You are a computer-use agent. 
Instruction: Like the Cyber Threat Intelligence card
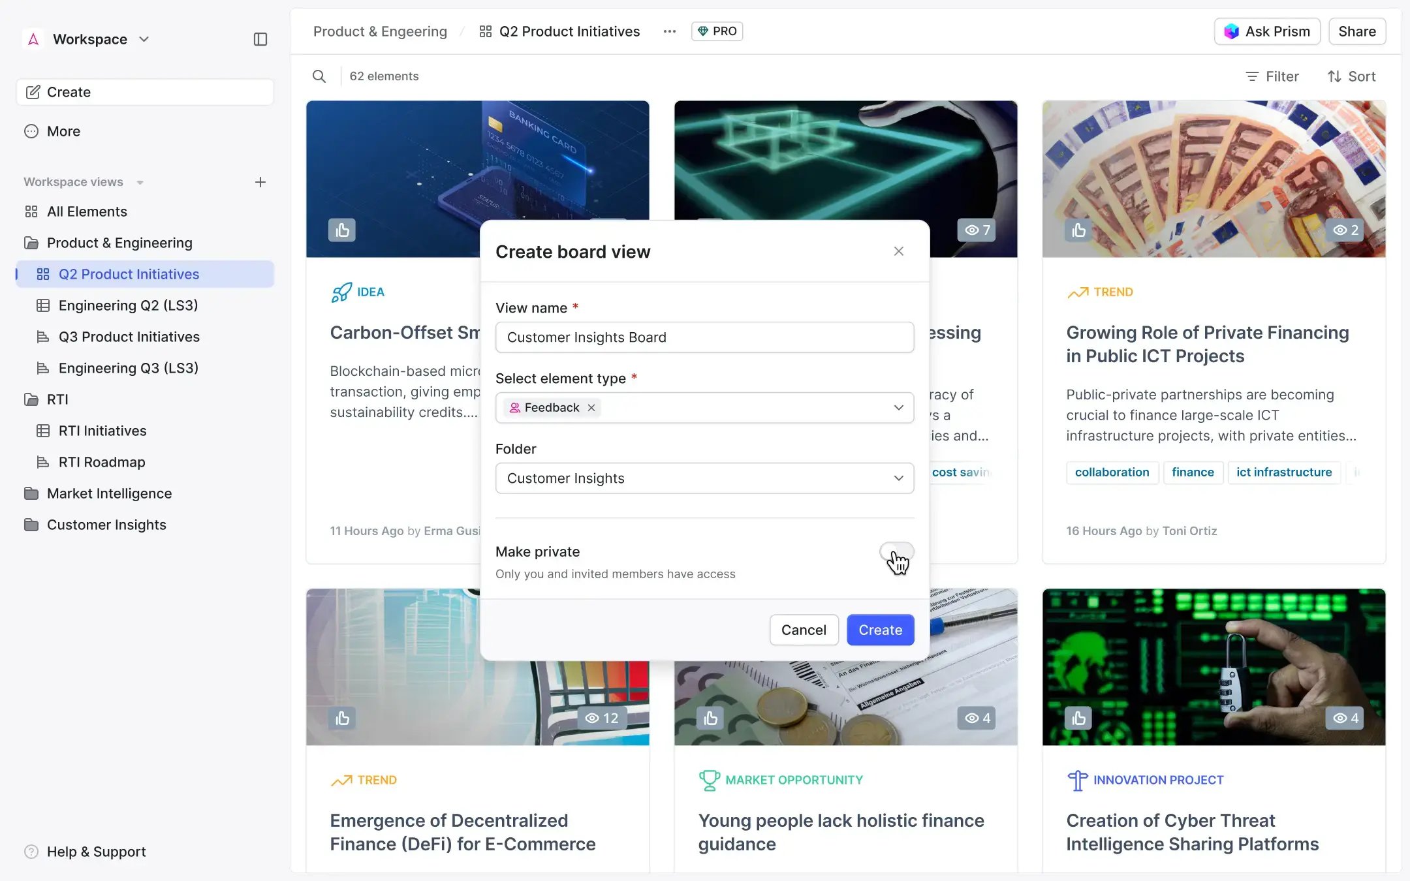(1078, 718)
